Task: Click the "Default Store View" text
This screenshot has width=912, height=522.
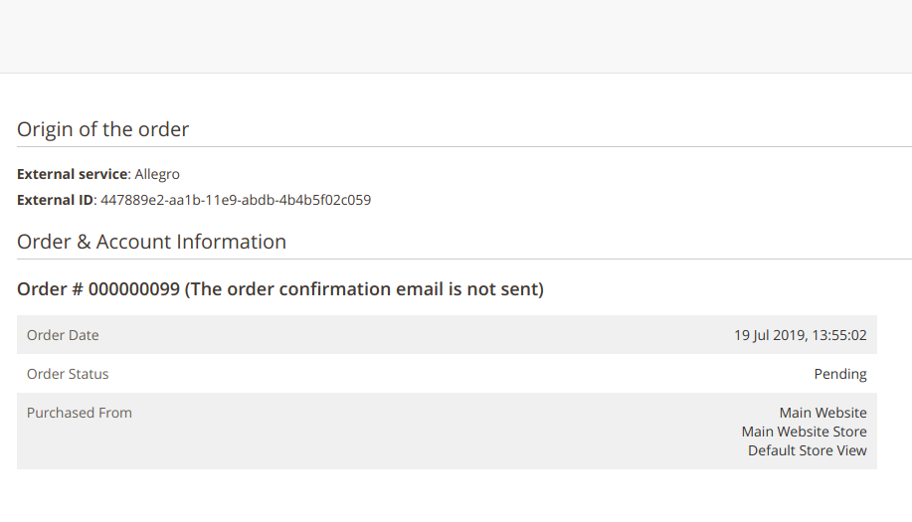Action: click(x=807, y=450)
